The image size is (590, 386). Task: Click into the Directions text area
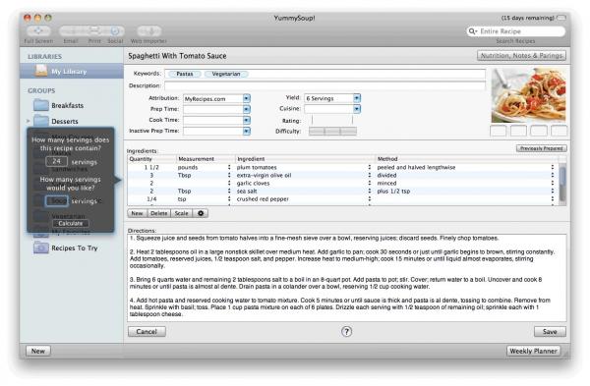[346, 277]
